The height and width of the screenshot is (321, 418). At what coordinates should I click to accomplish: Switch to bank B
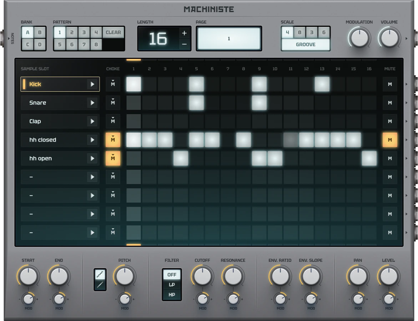coord(40,32)
